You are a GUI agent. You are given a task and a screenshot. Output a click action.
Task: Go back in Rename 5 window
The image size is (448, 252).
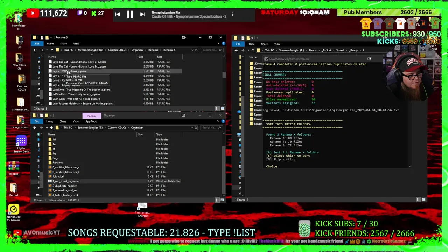[x=35, y=50]
